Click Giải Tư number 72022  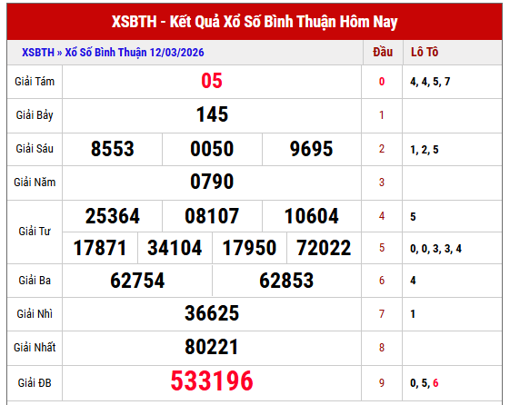[324, 248]
